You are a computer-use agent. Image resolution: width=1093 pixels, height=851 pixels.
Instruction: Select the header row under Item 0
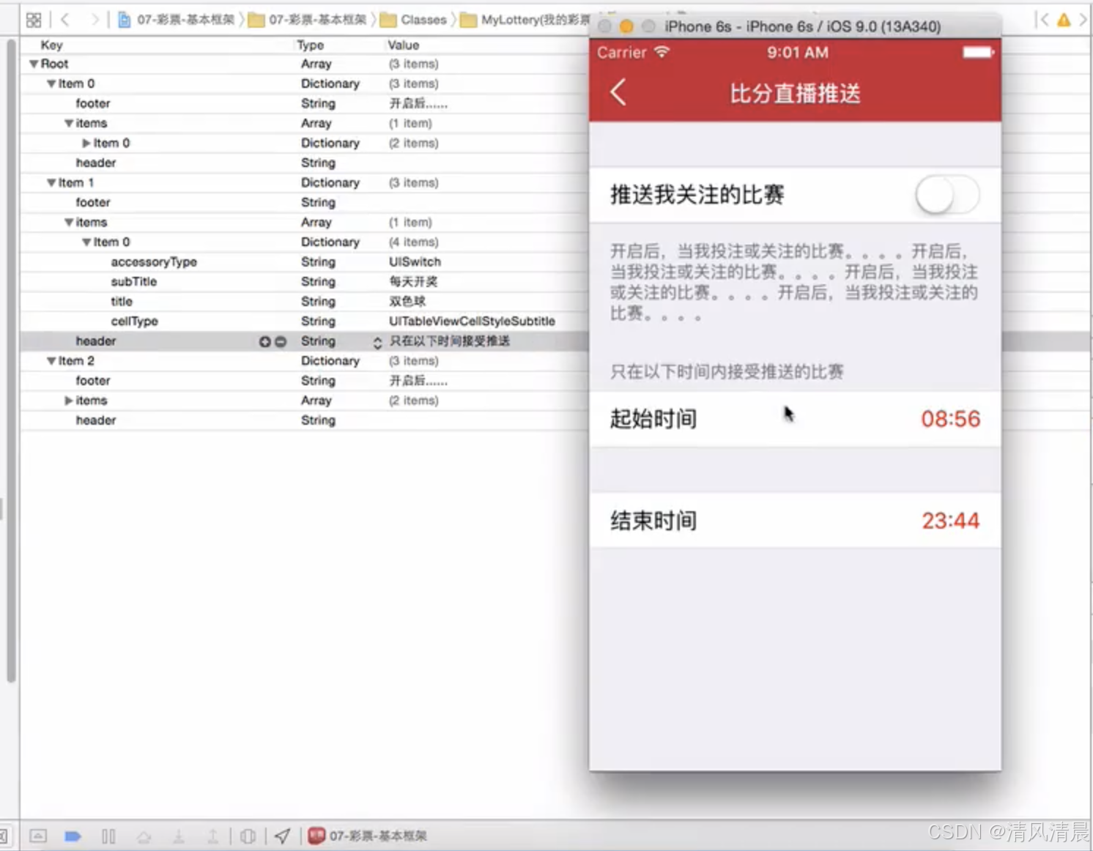[x=304, y=163]
